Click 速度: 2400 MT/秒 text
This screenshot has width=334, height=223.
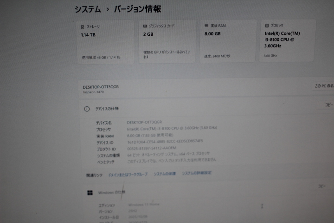[x=217, y=56]
